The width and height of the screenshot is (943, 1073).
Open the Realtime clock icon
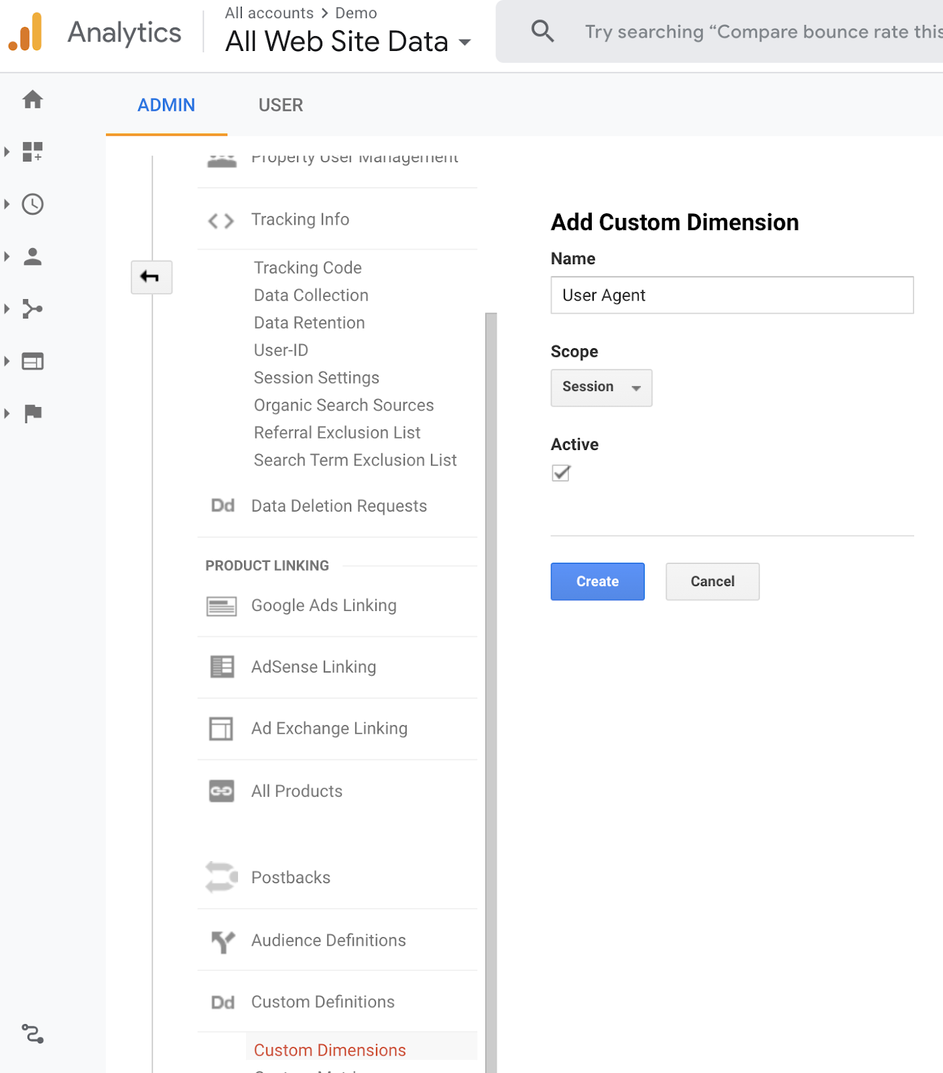[x=32, y=204]
